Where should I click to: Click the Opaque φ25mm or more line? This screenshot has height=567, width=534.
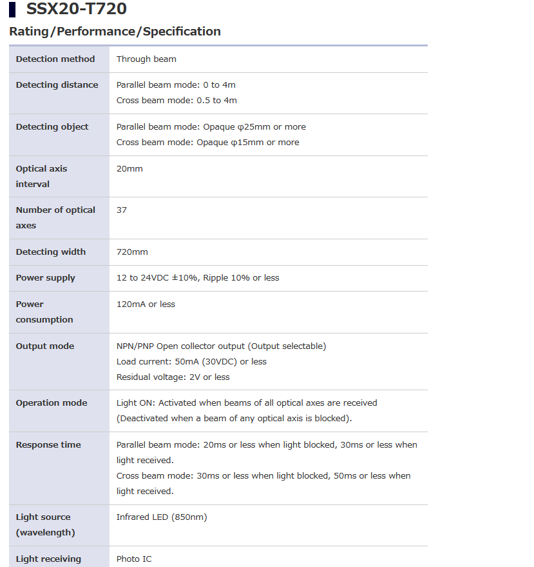[x=211, y=126]
